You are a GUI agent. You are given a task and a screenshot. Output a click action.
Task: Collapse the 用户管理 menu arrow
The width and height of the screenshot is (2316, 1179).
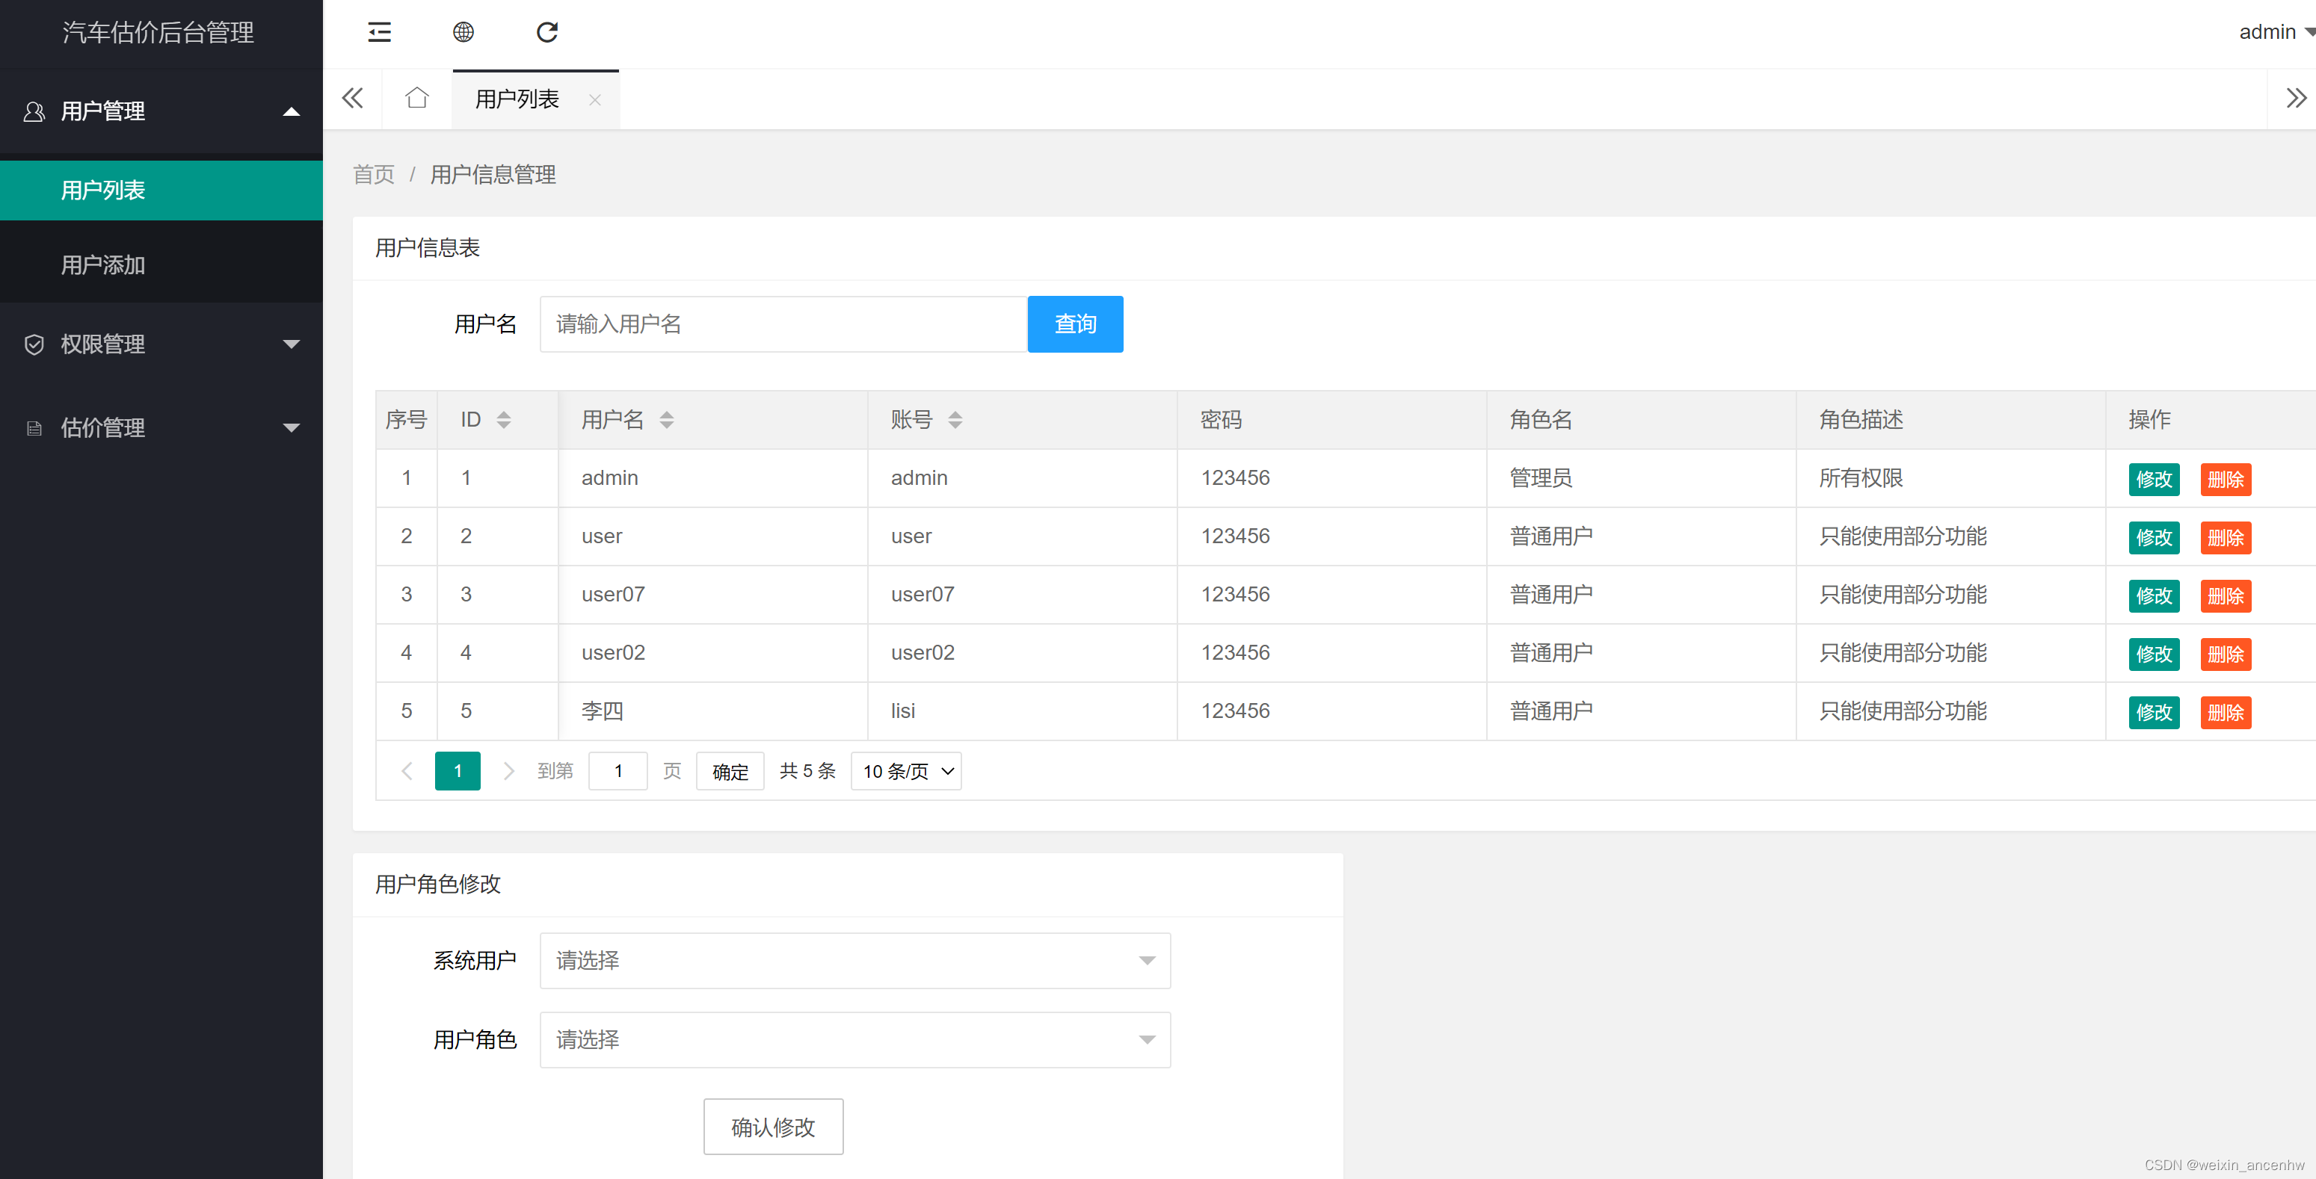pyautogui.click(x=292, y=111)
